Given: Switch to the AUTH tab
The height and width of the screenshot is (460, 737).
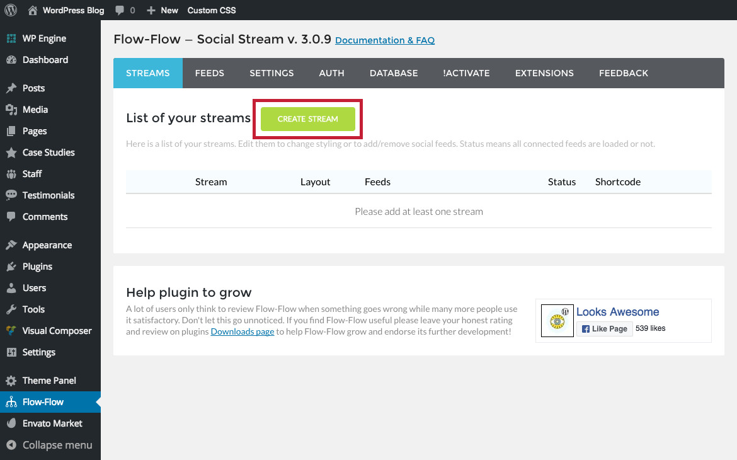Looking at the screenshot, I should point(332,73).
